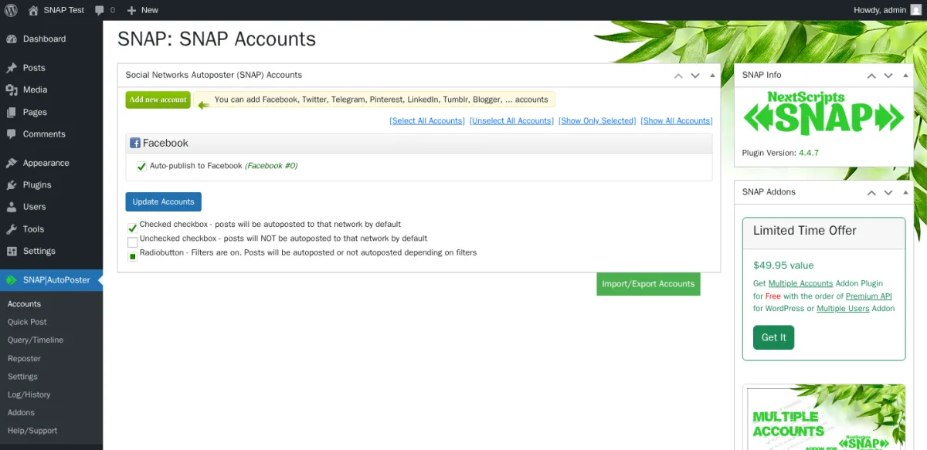Click the NextScripts SNAP logo
Screen dimensions: 927x450
pos(823,114)
